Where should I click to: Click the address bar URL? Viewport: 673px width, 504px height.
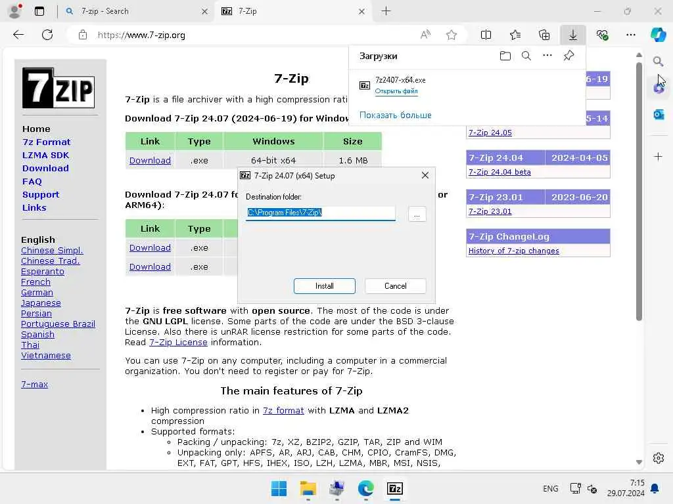(141, 35)
